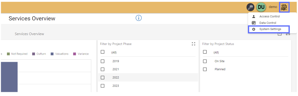
Task: Click the Valuations legend color swatch
Action: coord(52,54)
